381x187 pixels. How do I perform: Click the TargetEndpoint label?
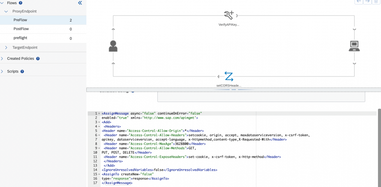click(x=25, y=48)
